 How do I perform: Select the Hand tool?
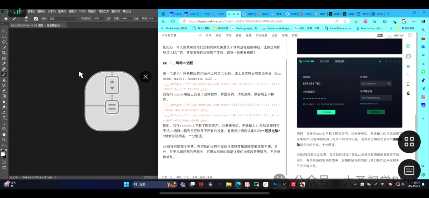pyautogui.click(x=4, y=134)
